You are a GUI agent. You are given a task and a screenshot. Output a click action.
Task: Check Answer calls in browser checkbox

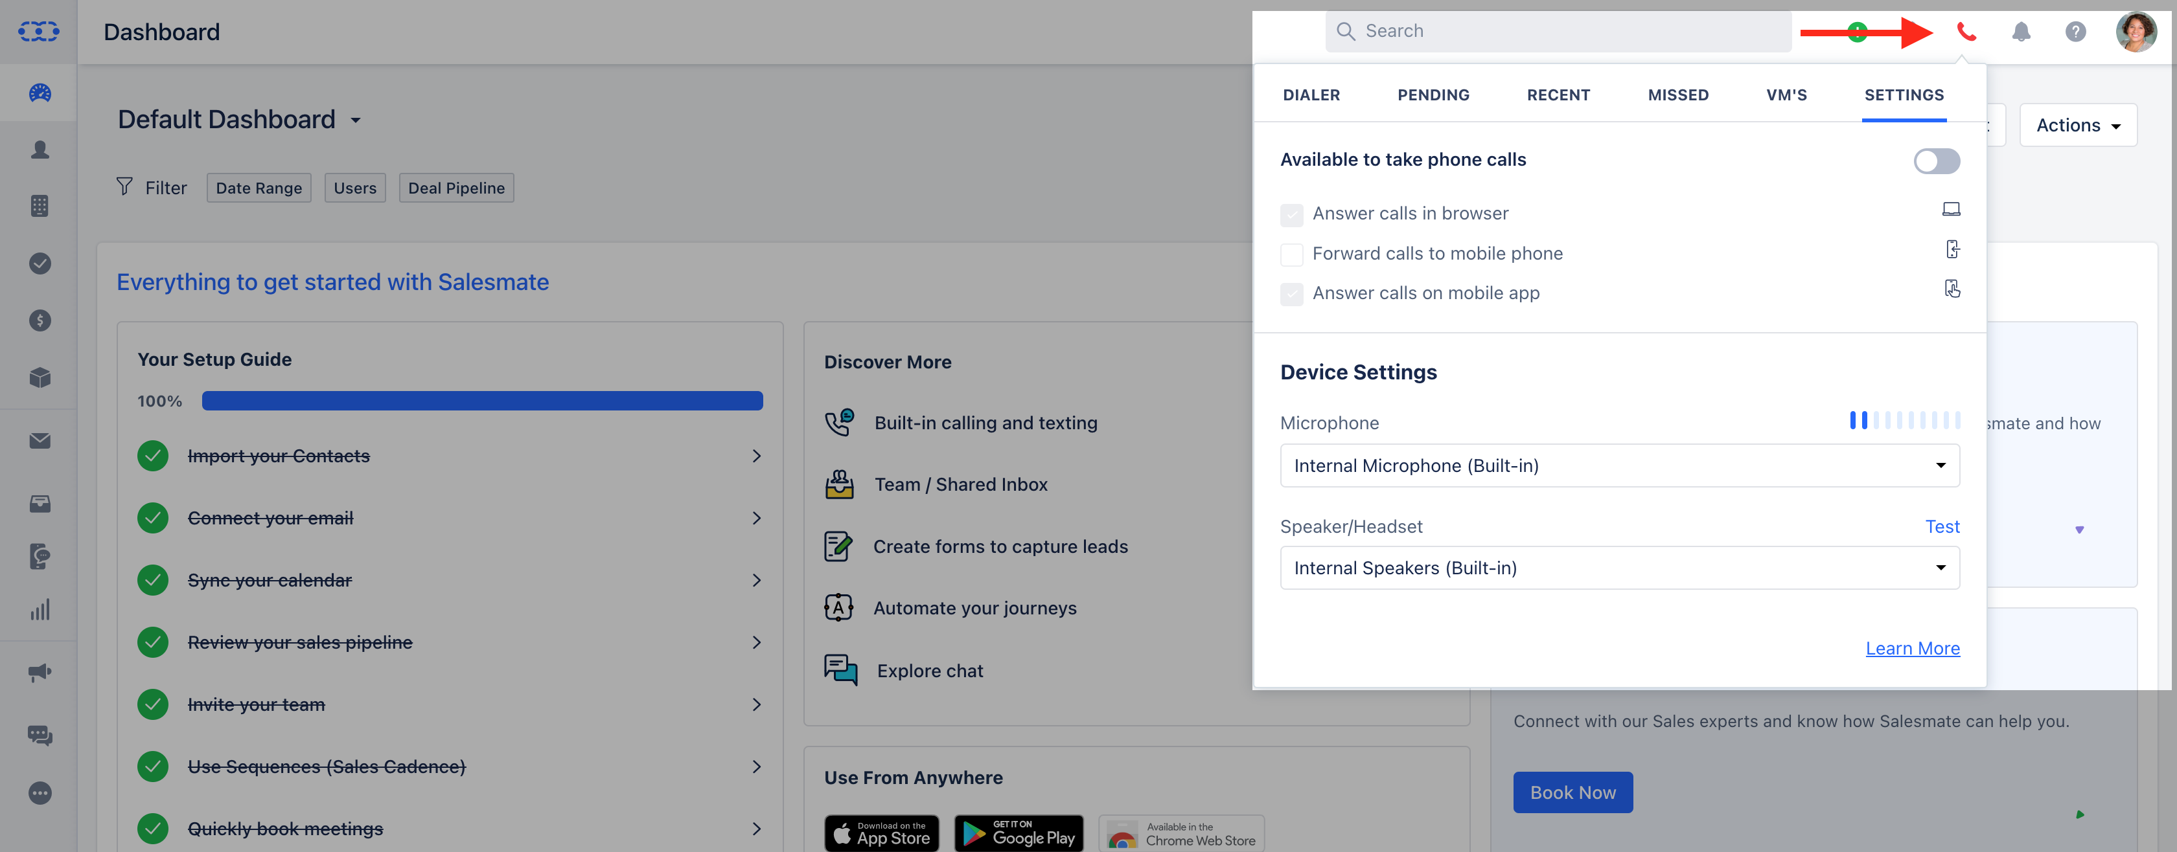coord(1291,214)
